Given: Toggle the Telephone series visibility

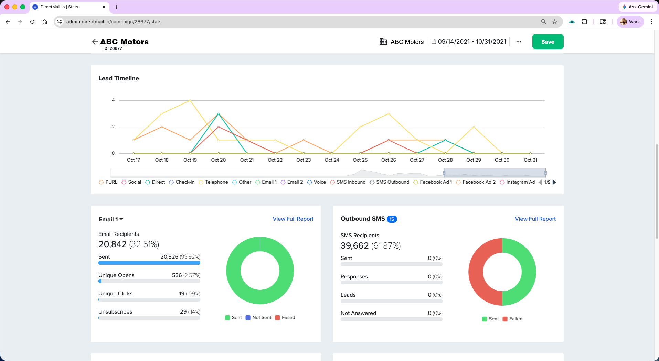Looking at the screenshot, I should click(213, 182).
